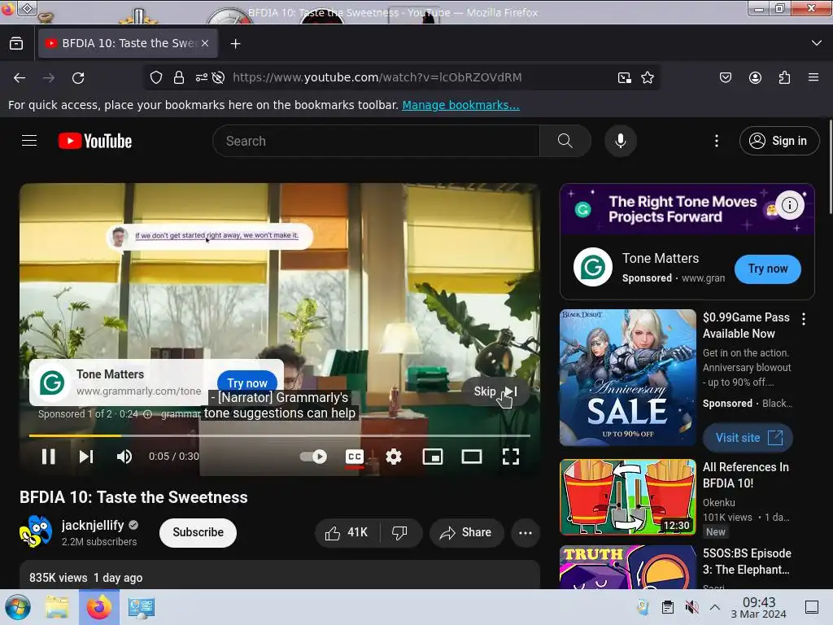Show hidden tray icons chevron
This screenshot has height=625, width=833.
(x=715, y=607)
